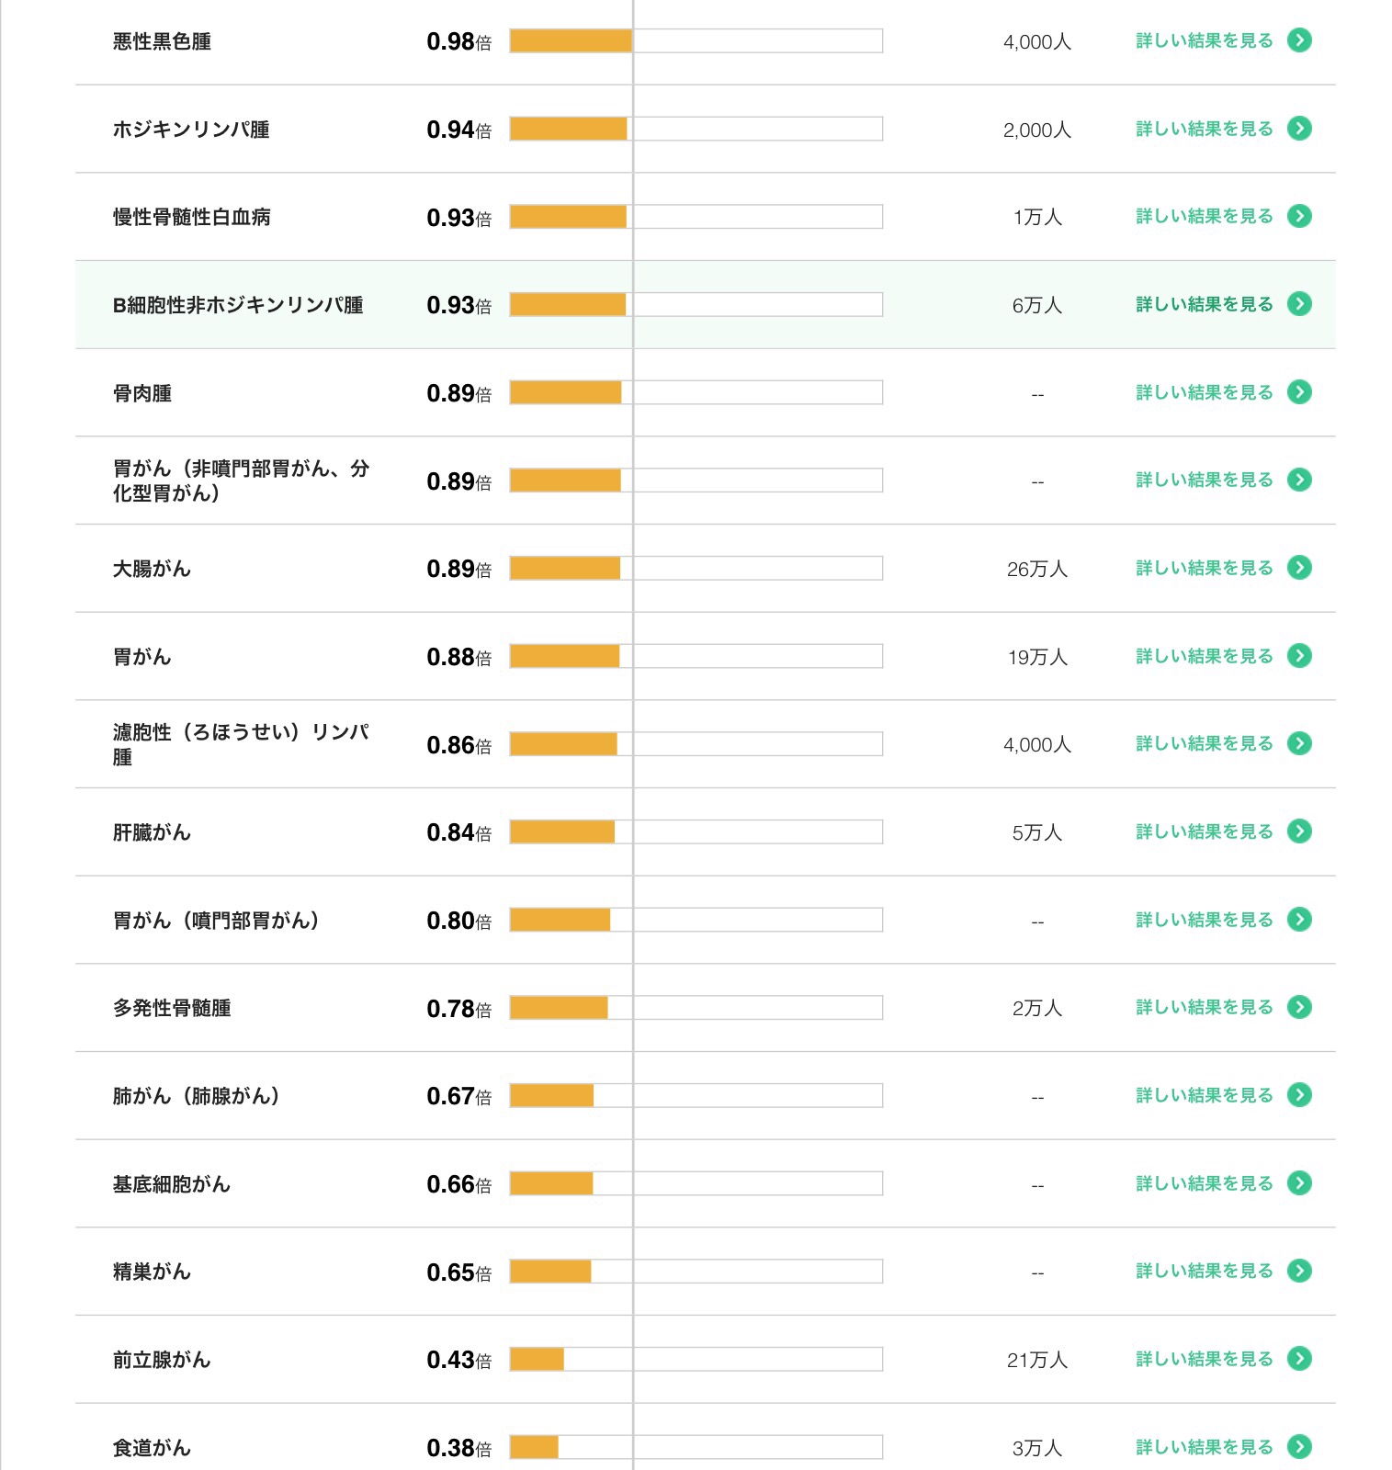The width and height of the screenshot is (1392, 1470).
Task: Click arrow icon in 肝臓がん row
Action: [x=1299, y=831]
